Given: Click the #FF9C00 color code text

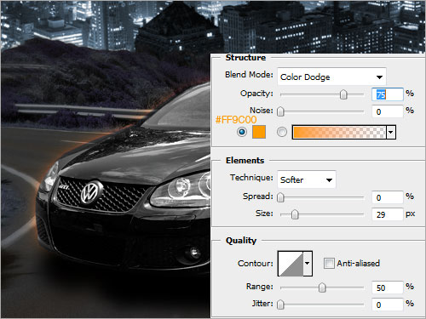Looking at the screenshot, I should 236,119.
